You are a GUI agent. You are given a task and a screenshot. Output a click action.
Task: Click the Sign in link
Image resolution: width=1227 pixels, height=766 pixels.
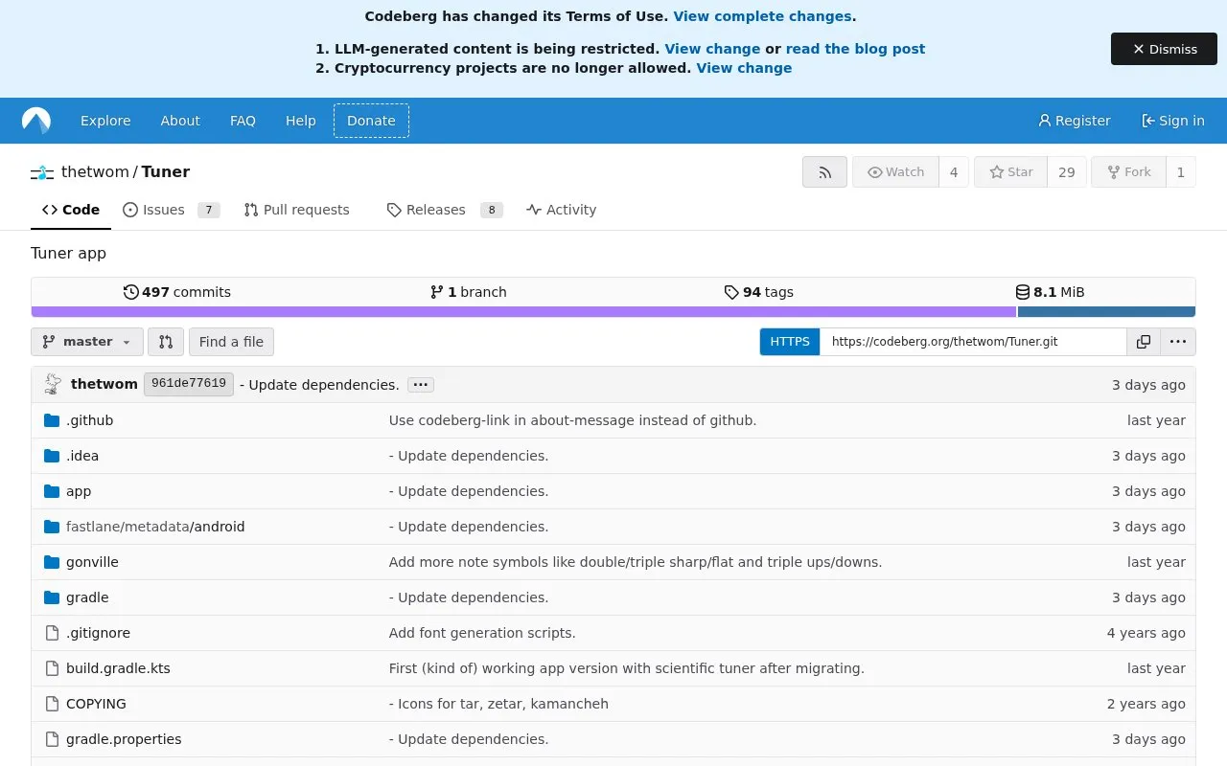coord(1172,121)
